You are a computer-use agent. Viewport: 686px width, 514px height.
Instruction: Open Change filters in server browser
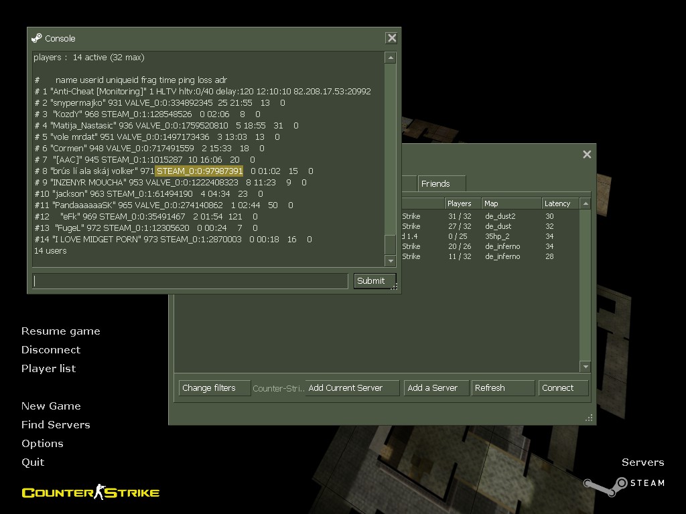click(214, 388)
